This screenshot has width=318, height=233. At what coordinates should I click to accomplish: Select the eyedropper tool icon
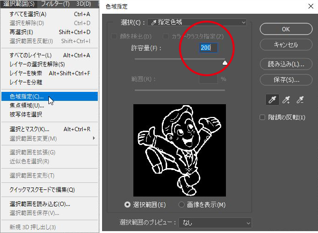tap(272, 100)
